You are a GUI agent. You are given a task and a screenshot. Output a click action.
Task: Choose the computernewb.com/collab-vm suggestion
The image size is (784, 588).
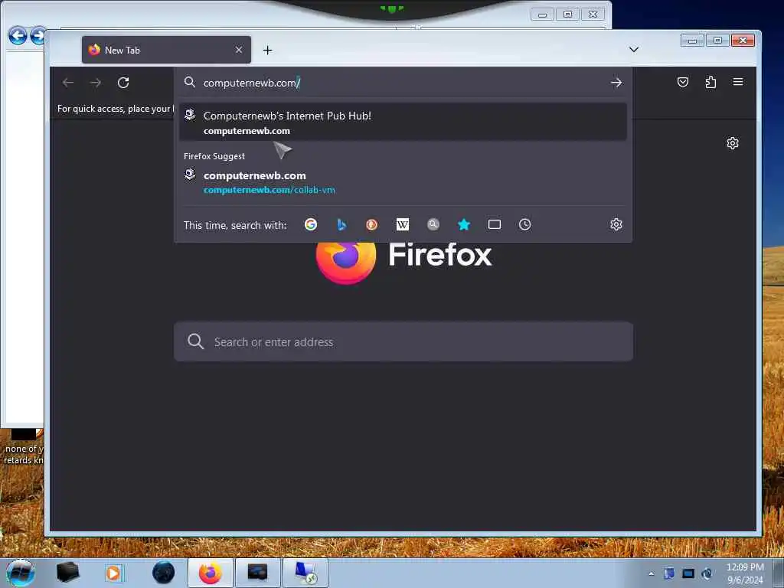pos(403,182)
